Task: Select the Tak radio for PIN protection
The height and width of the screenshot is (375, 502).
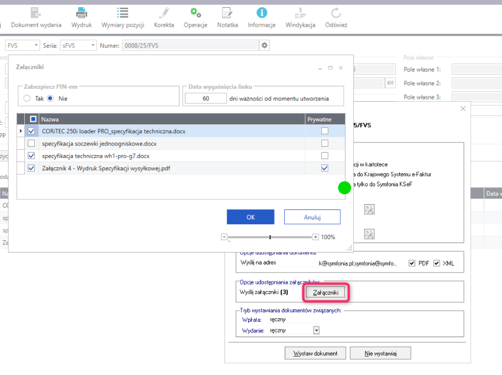Action: click(27, 99)
